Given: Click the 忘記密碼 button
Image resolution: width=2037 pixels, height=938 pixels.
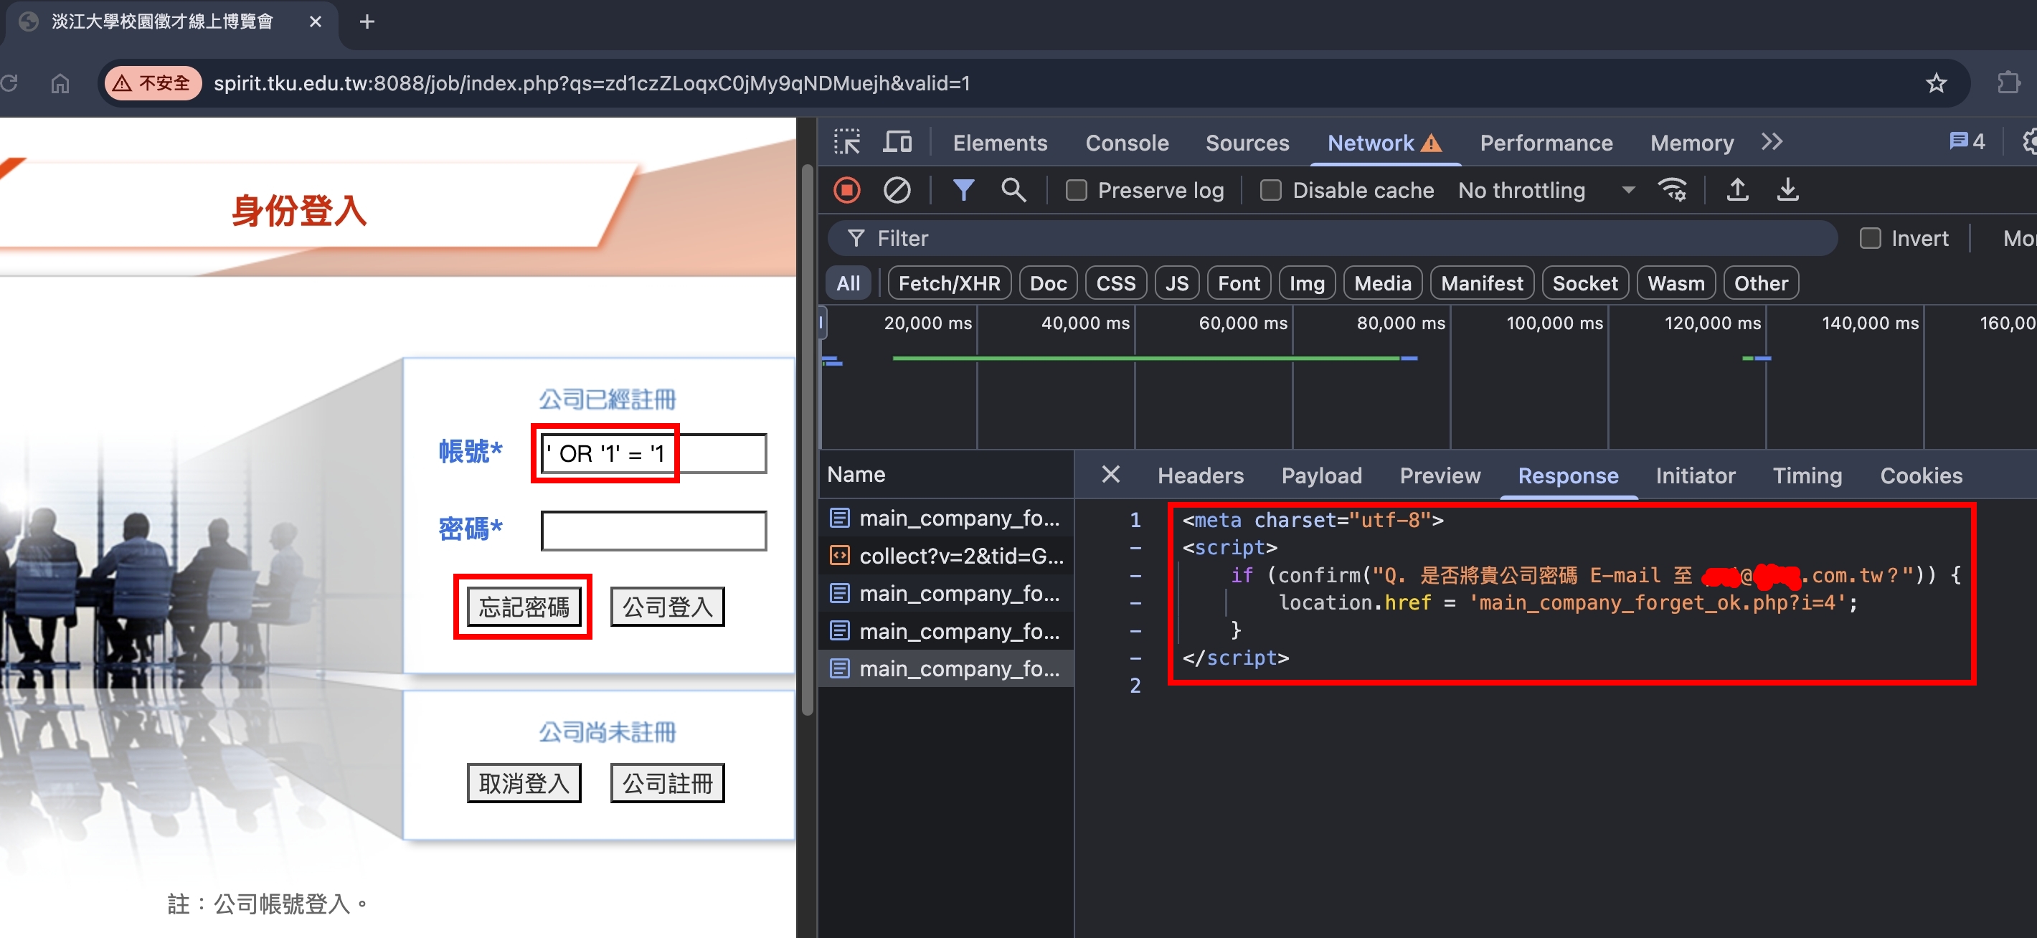Looking at the screenshot, I should tap(524, 607).
